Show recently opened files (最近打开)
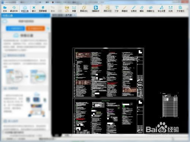Image resolution: width=190 pixels, height=142 pixels. point(14,9)
